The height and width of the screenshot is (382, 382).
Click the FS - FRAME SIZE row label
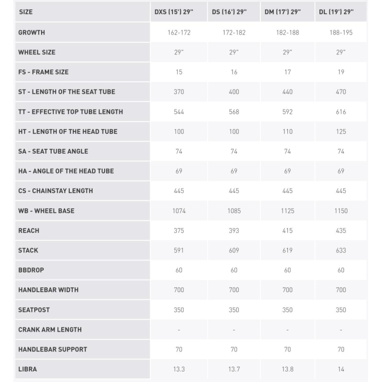[x=43, y=72]
